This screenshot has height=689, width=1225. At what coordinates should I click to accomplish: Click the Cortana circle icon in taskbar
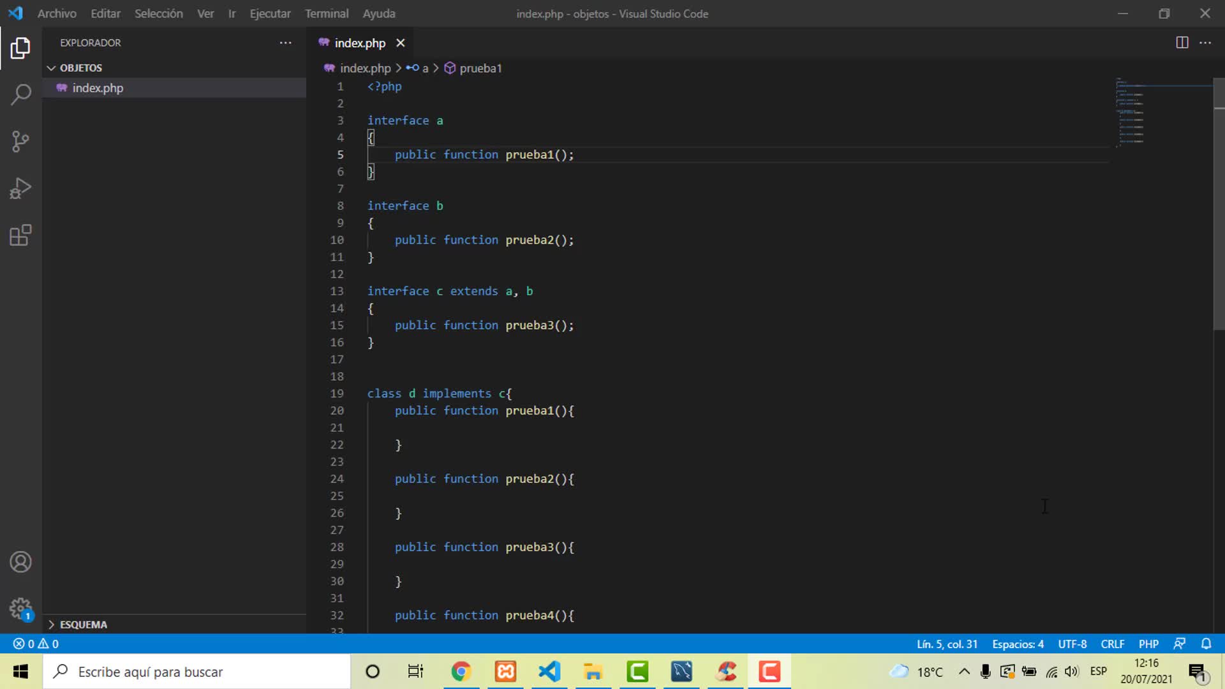pos(373,671)
